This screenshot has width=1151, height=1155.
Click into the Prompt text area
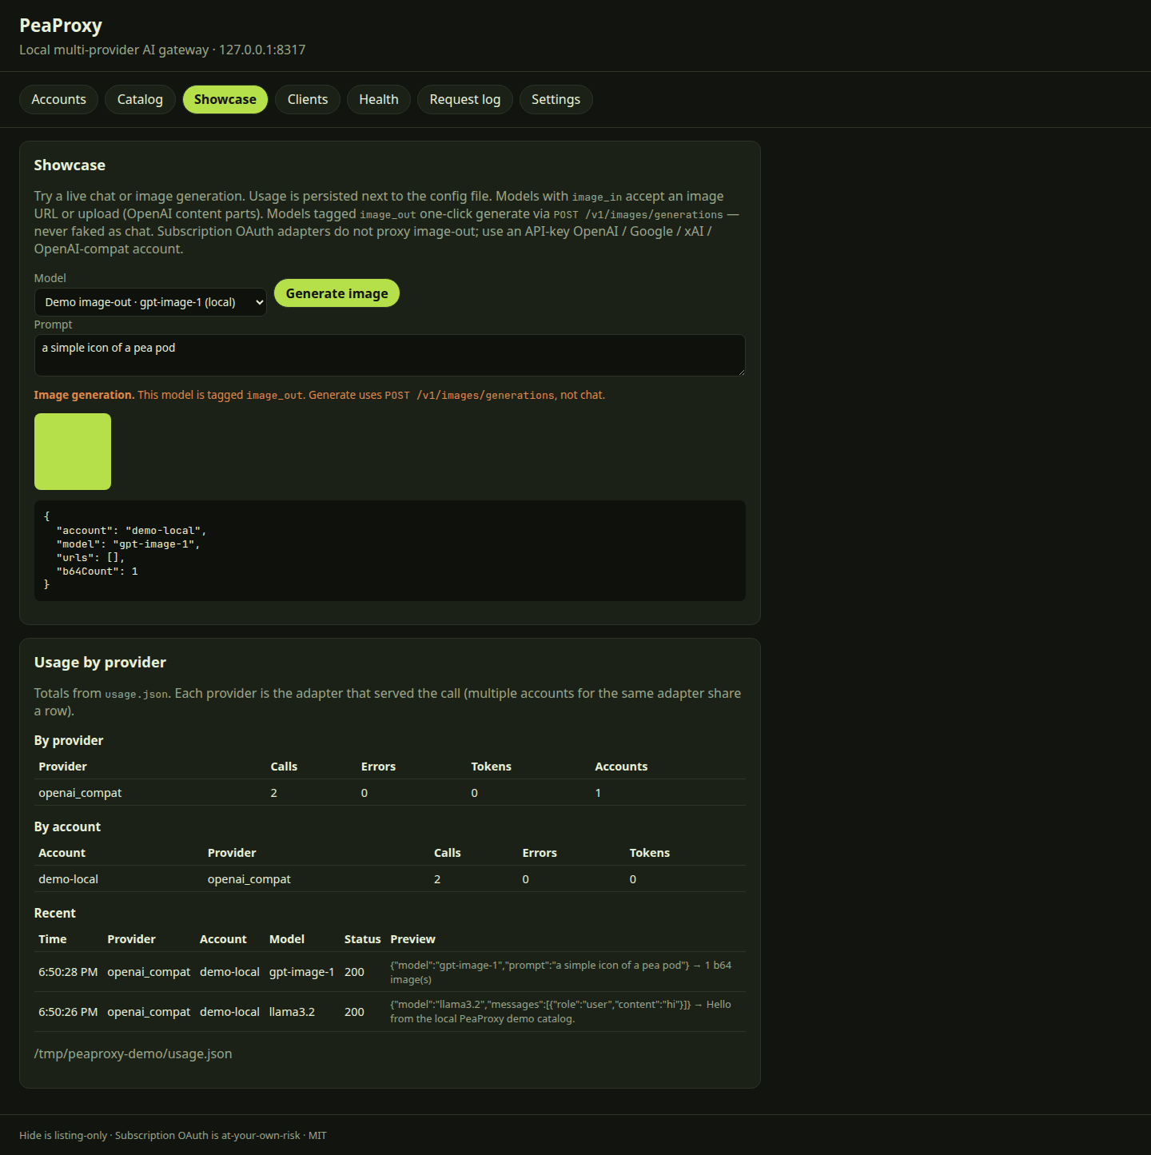tap(390, 355)
